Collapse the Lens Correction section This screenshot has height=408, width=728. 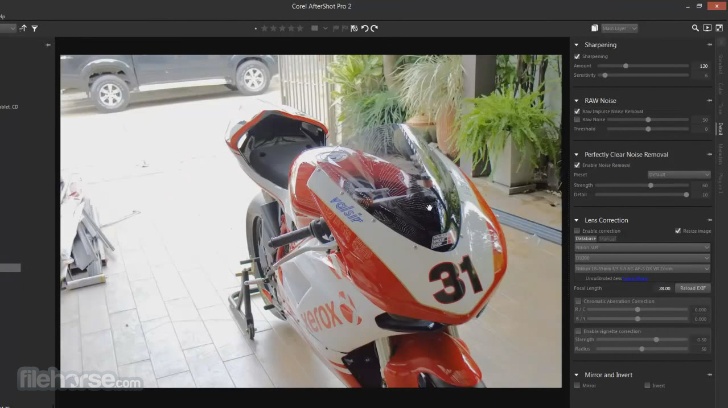pos(577,220)
